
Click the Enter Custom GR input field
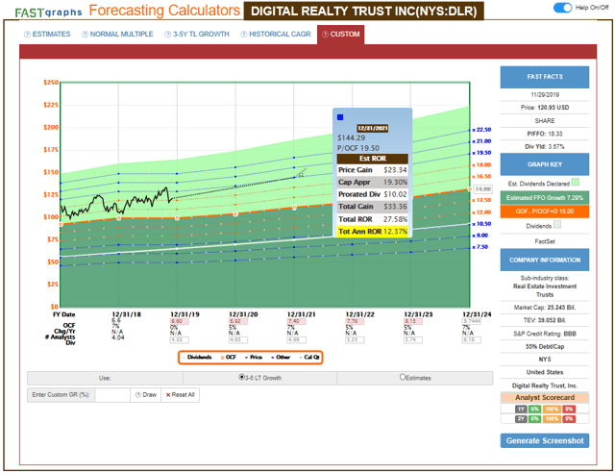pos(112,395)
